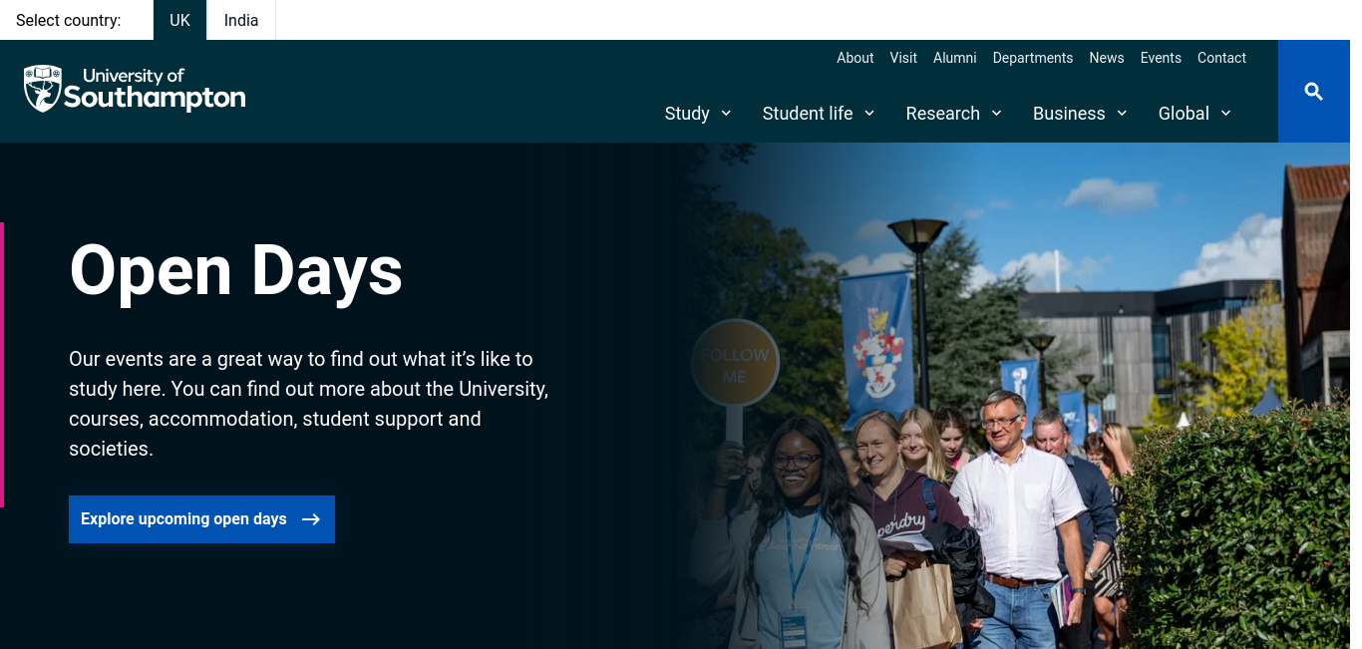View the Events page link
Viewport: 1362px width, 649px height.
click(1161, 58)
